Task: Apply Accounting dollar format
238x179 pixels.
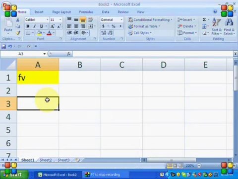Action: (x=103, y=26)
